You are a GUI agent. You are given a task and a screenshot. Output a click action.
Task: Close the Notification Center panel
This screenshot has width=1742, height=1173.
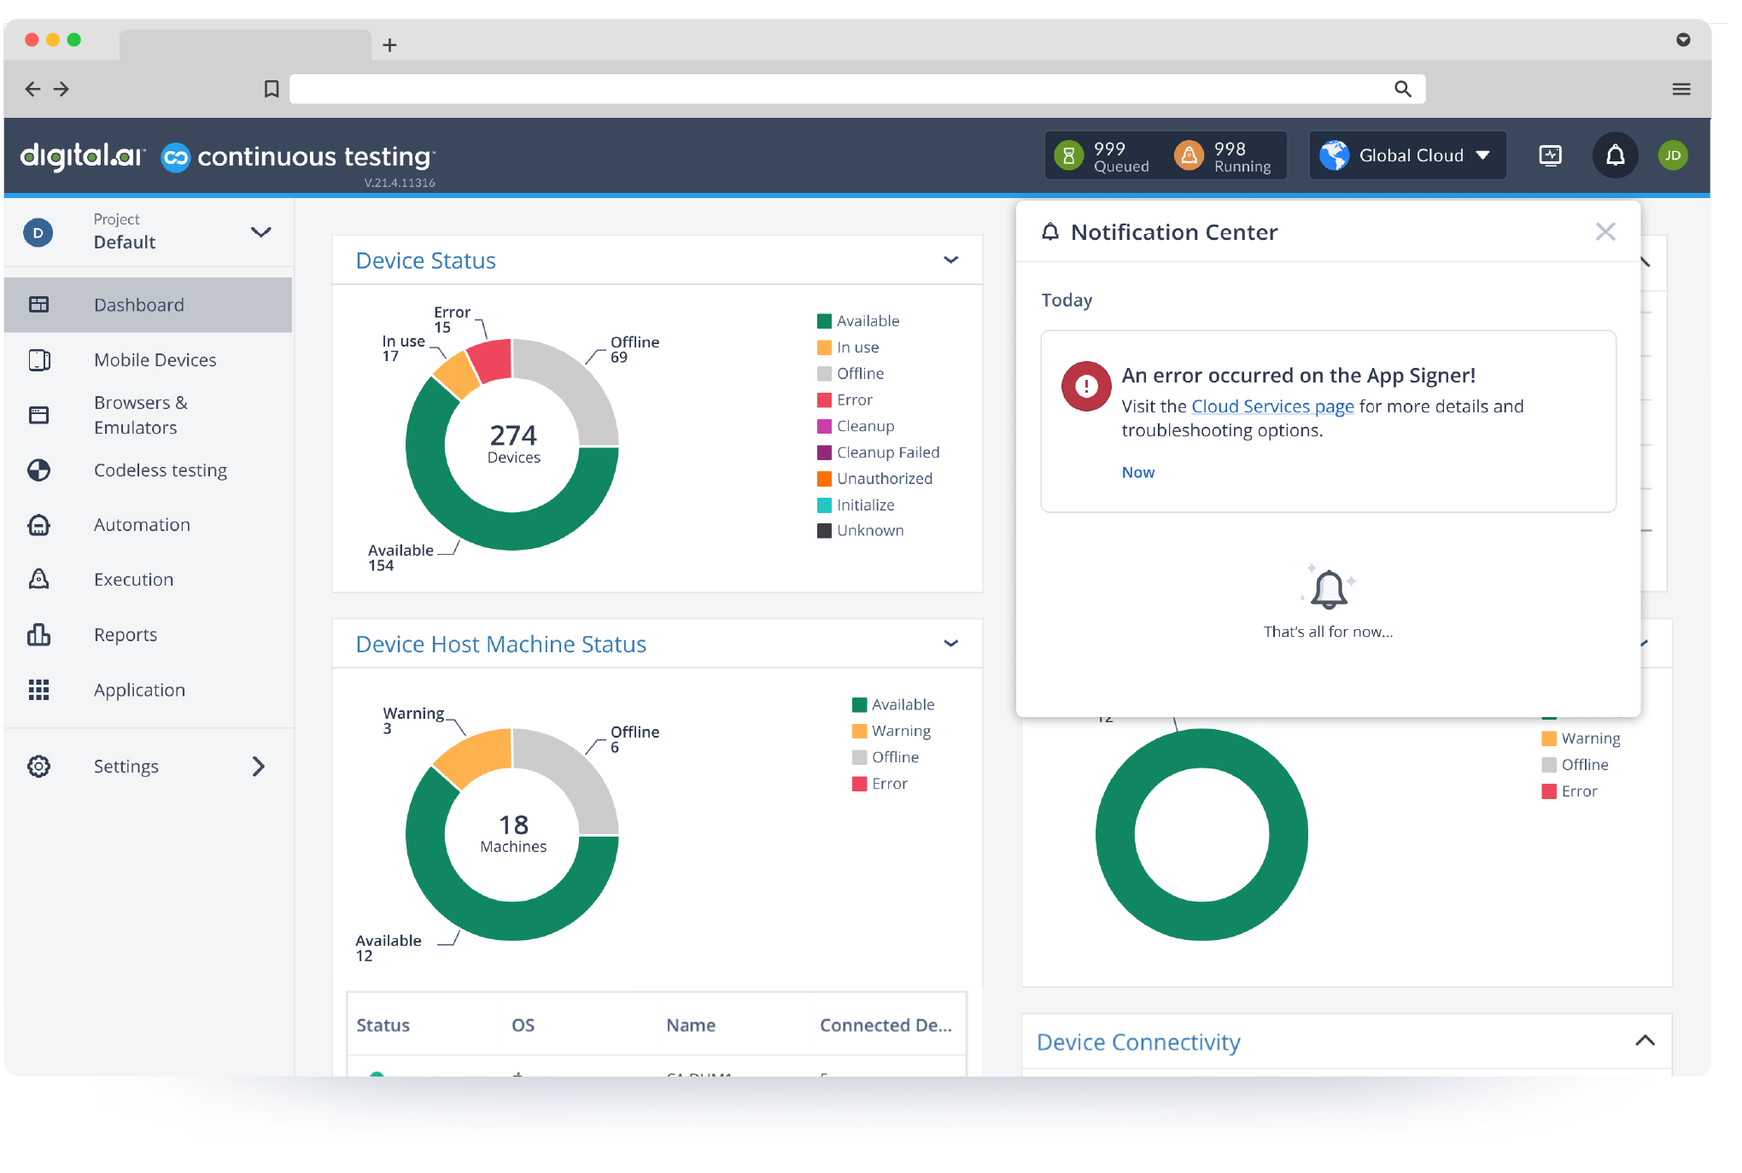tap(1605, 231)
